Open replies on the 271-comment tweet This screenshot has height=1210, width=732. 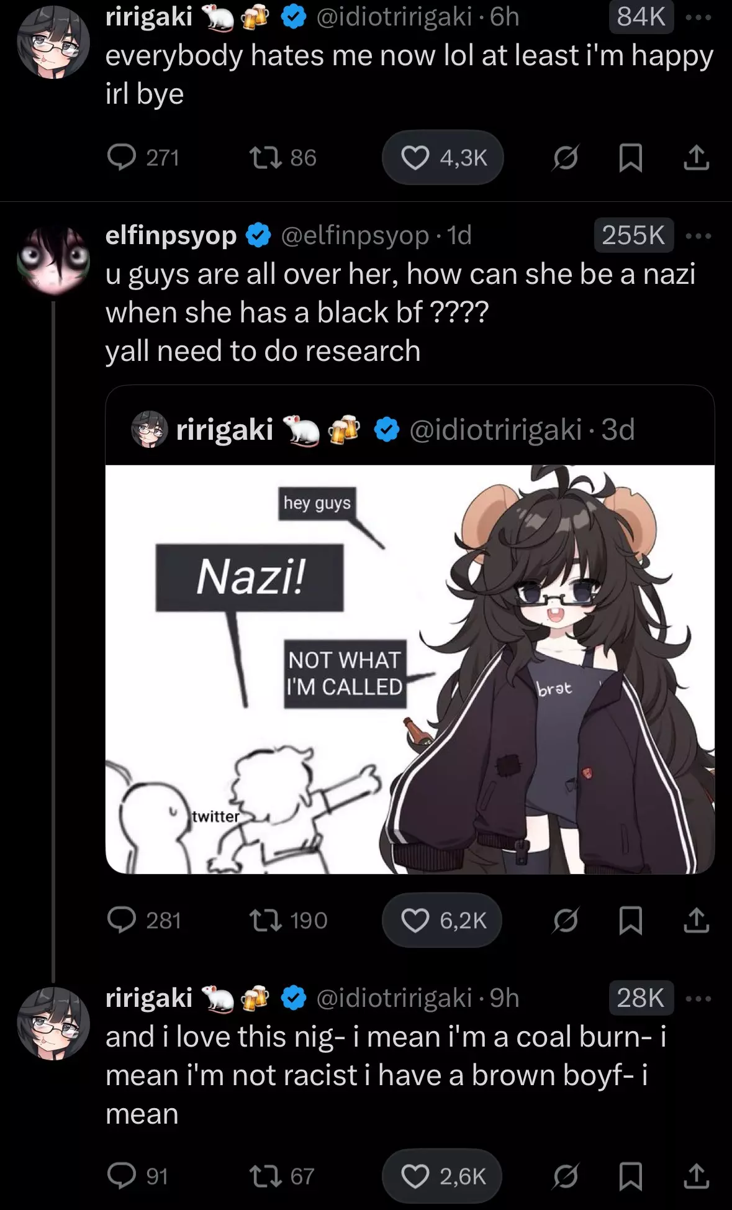[x=143, y=157]
